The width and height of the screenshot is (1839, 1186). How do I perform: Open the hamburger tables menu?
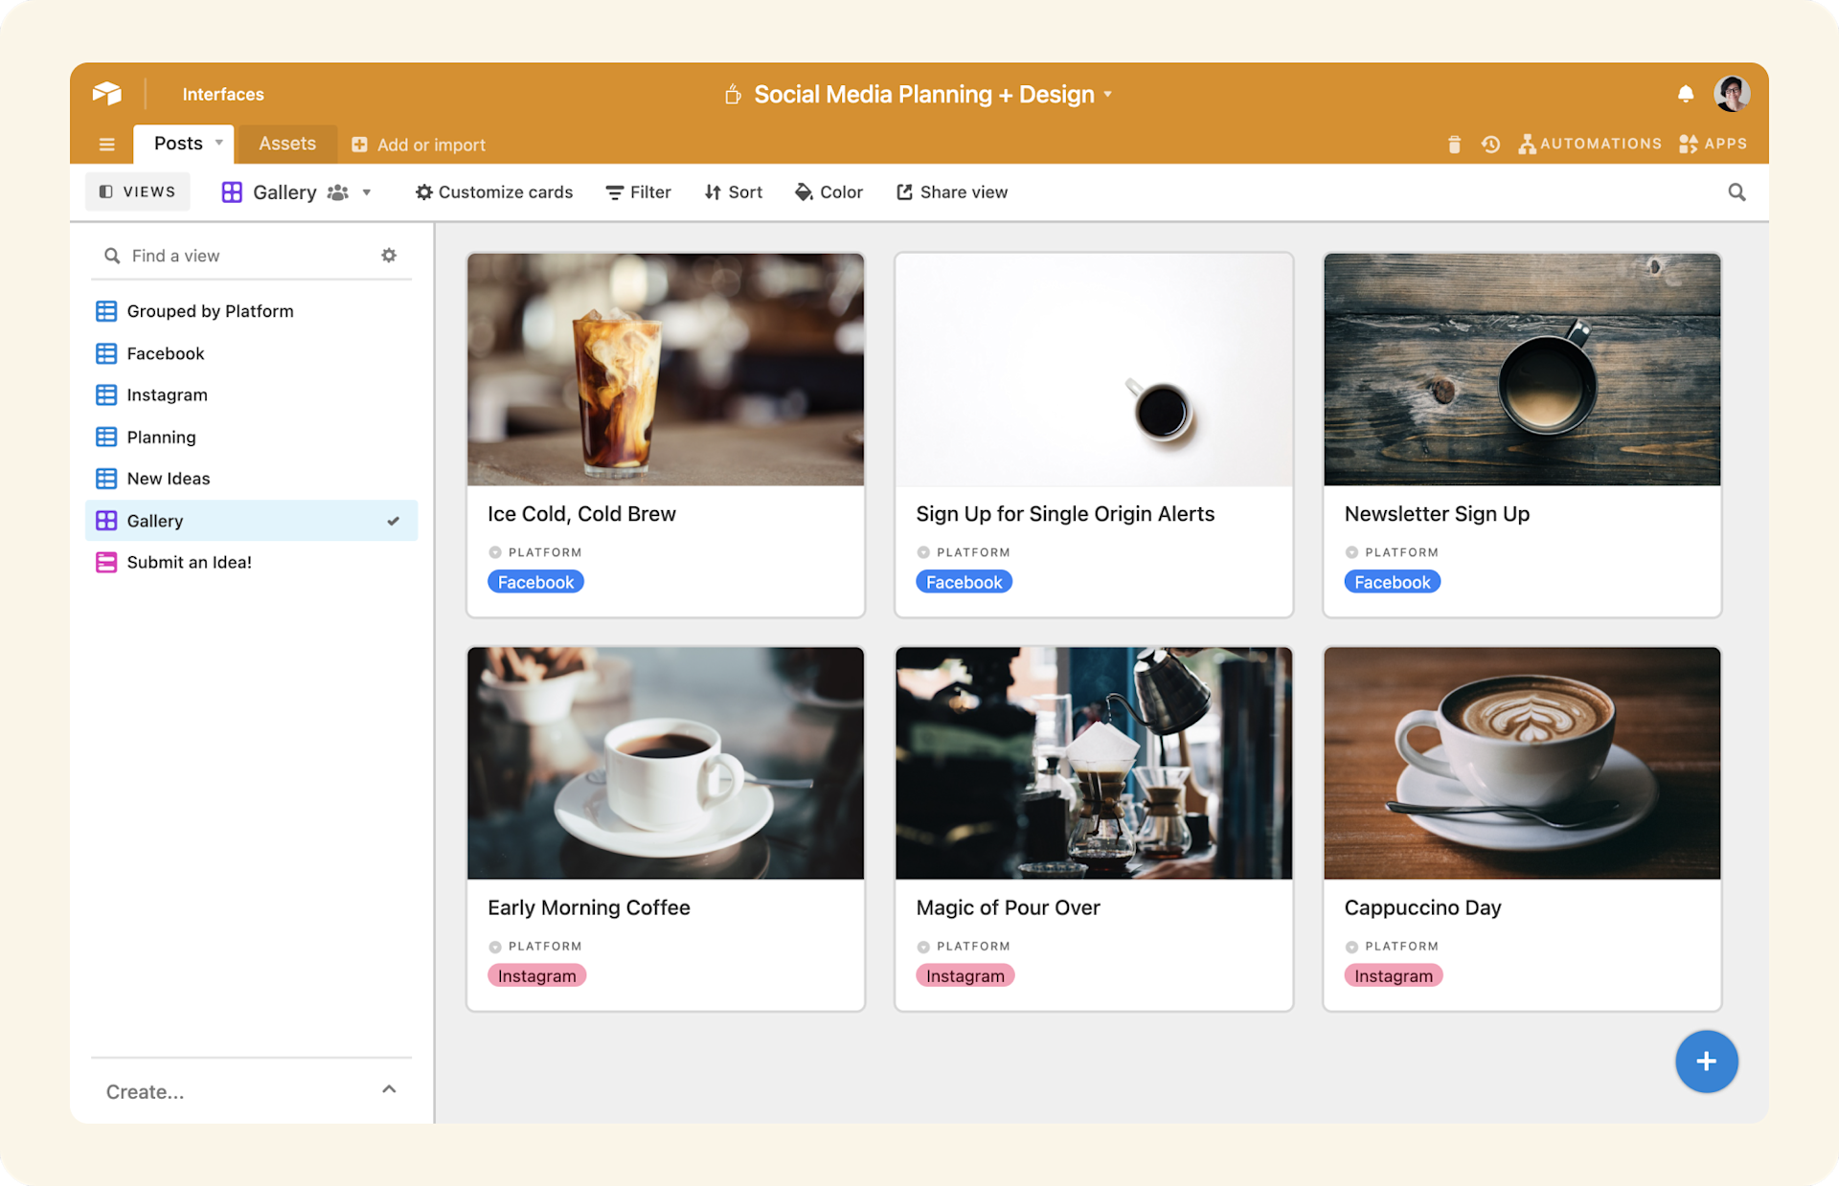coord(107,145)
